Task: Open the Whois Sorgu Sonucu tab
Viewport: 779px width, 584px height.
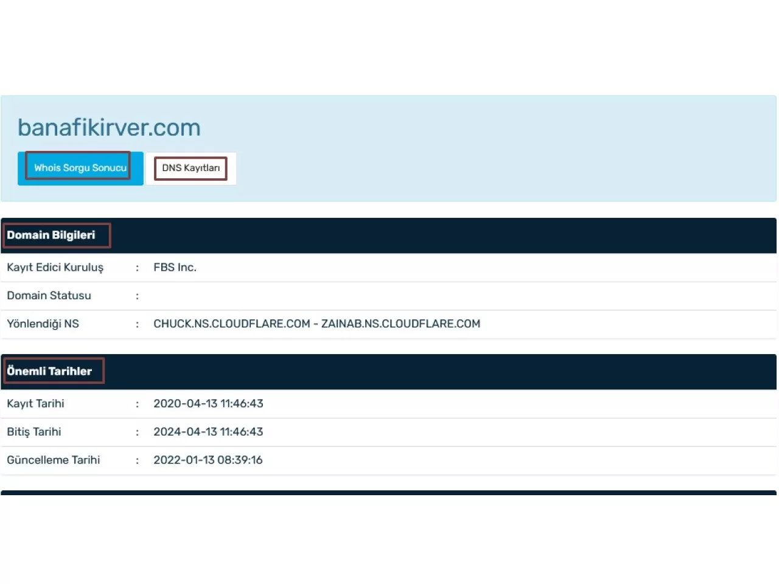Action: click(80, 168)
